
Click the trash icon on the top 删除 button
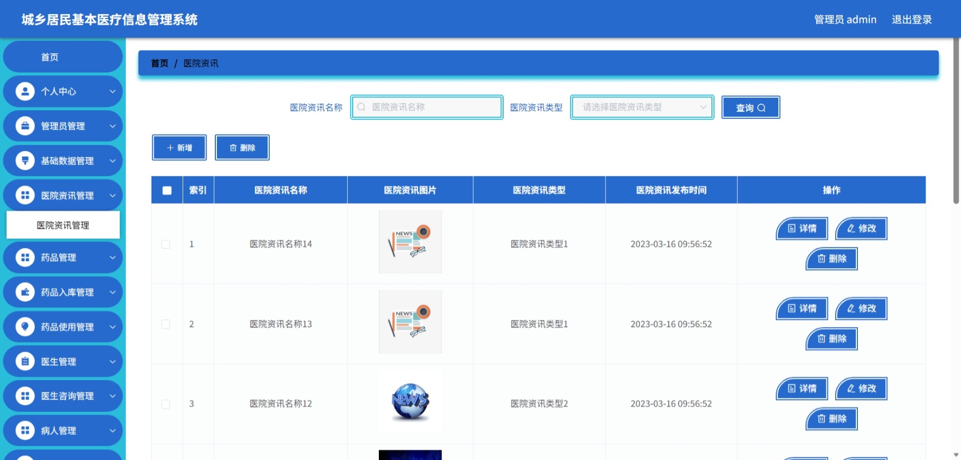[x=233, y=148]
